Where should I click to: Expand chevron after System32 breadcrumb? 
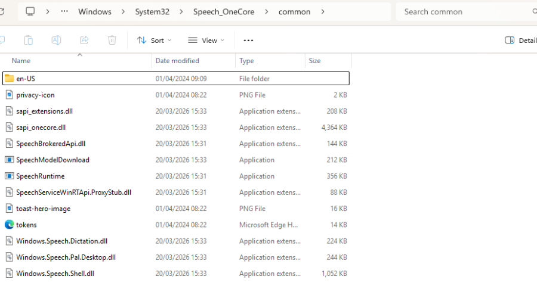tap(181, 12)
